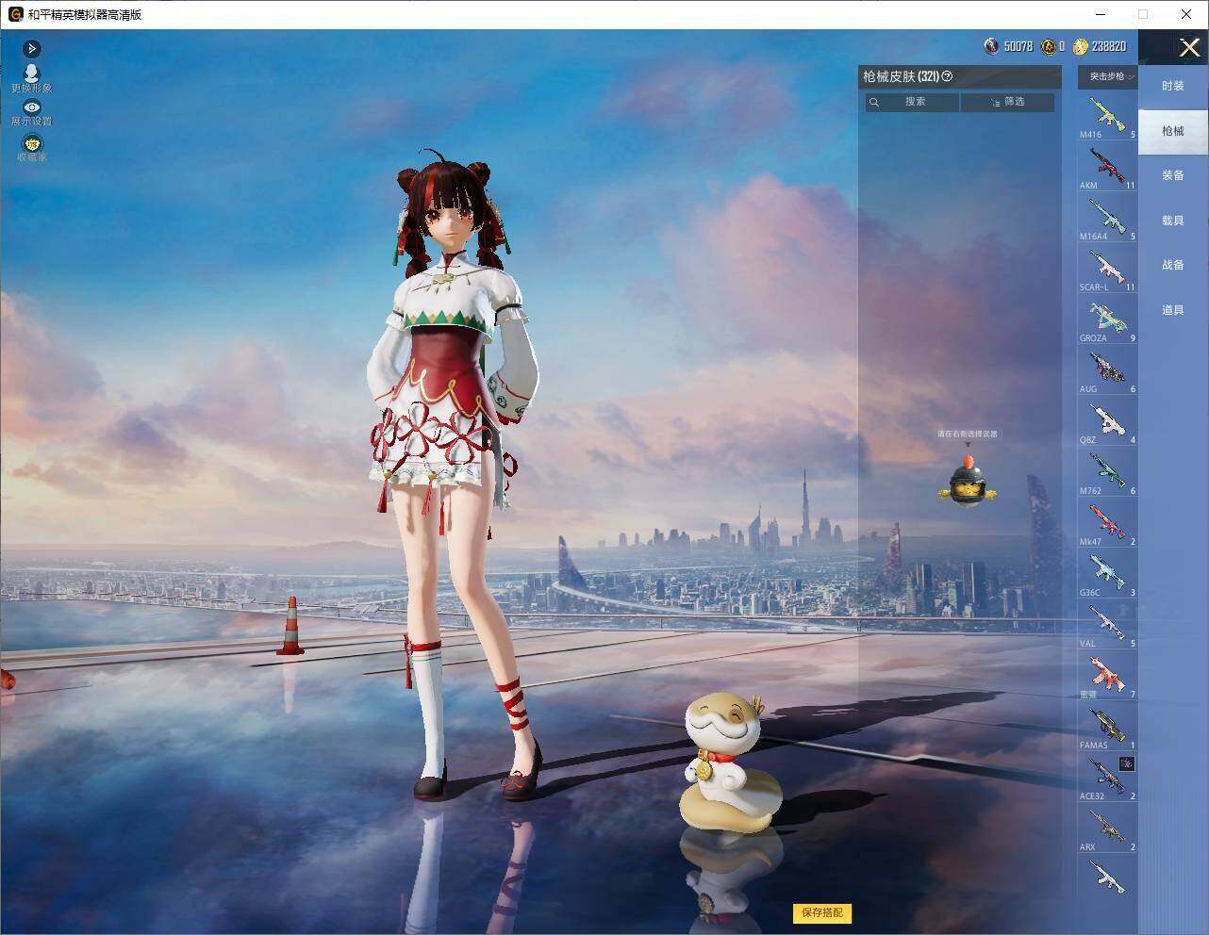Select the ARX weapon entry

pos(1107,829)
